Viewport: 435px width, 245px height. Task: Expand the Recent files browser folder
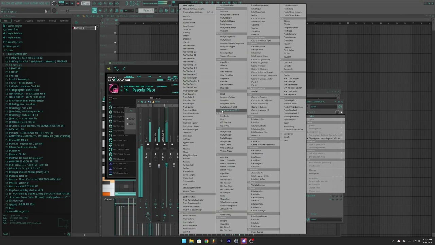coord(12,30)
